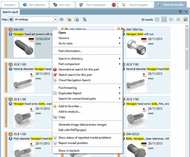Click the Geometrical search red cube icon
The height and width of the screenshot is (157, 190).
coord(55,69)
